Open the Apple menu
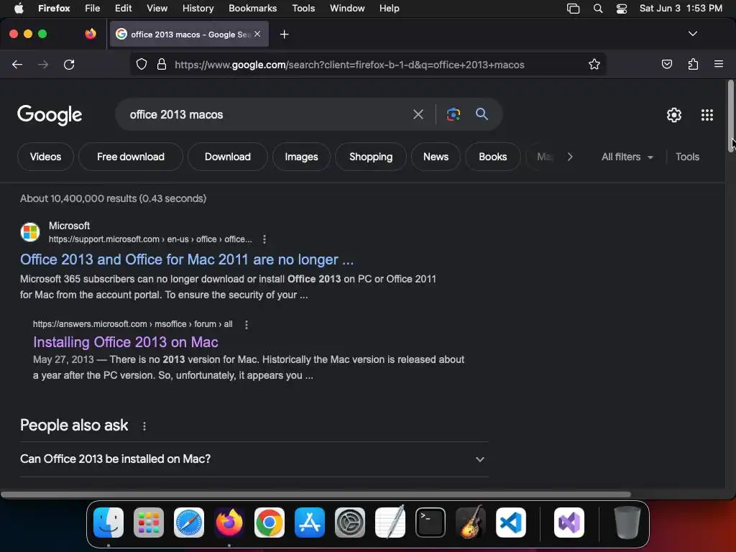Screen dimensions: 736x552 19,9
